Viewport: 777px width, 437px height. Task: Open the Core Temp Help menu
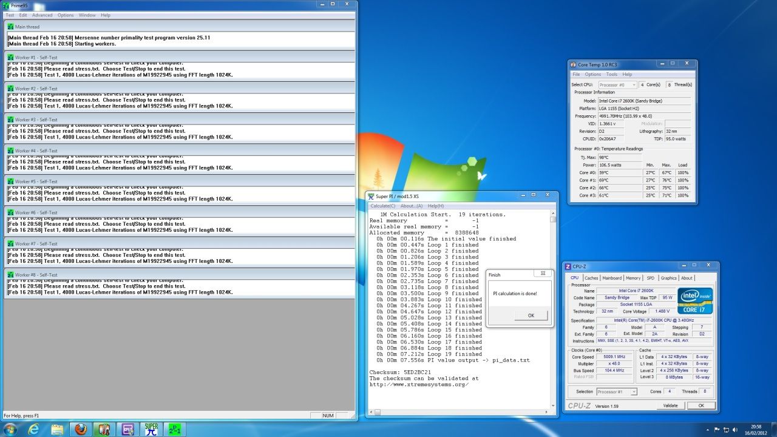tap(627, 74)
